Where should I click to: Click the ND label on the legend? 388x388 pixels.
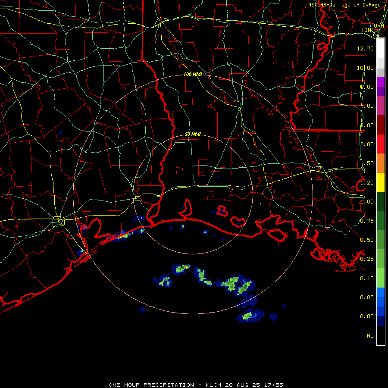(x=370, y=336)
